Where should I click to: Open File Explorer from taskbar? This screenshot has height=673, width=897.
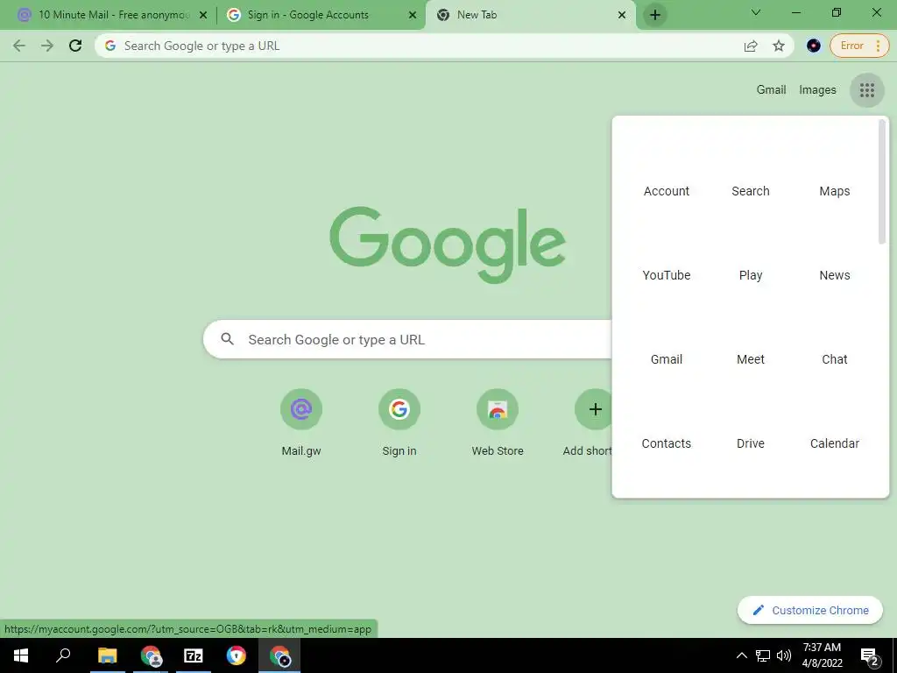(107, 655)
